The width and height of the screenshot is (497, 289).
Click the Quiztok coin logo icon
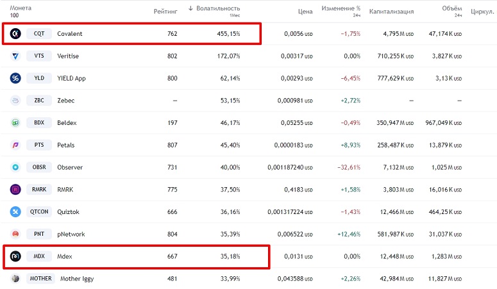[16, 211]
